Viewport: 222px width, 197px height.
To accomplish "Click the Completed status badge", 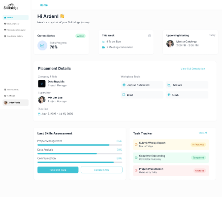I will tap(198, 158).
